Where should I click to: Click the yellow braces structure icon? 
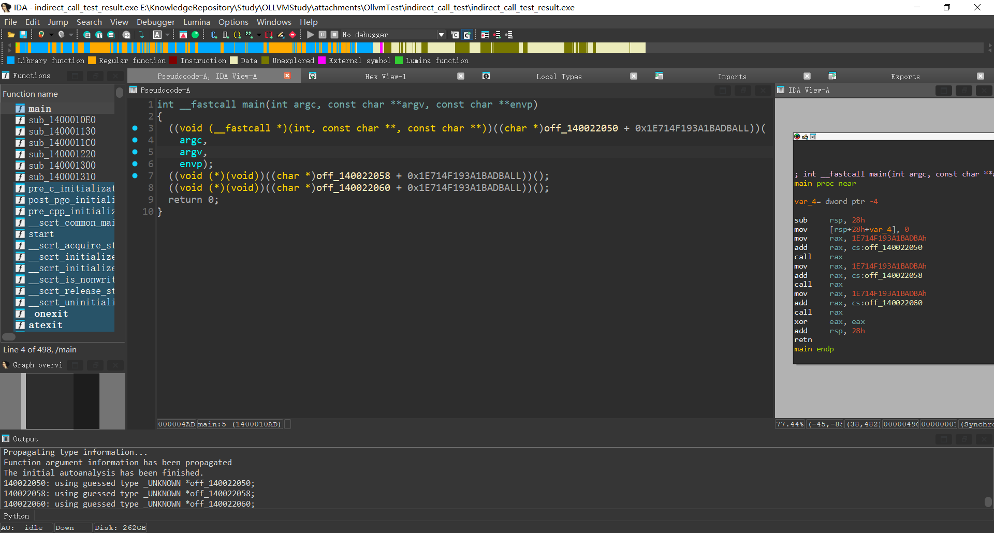[237, 35]
